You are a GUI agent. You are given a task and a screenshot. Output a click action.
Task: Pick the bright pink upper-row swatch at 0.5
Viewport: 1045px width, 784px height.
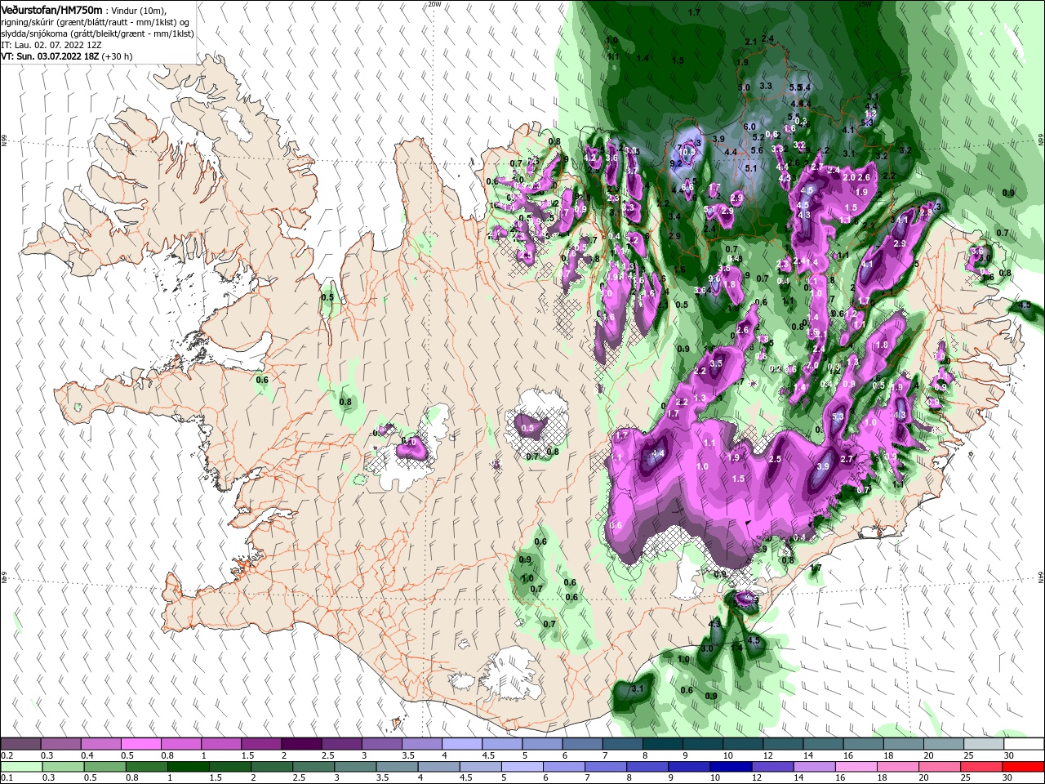coord(140,744)
